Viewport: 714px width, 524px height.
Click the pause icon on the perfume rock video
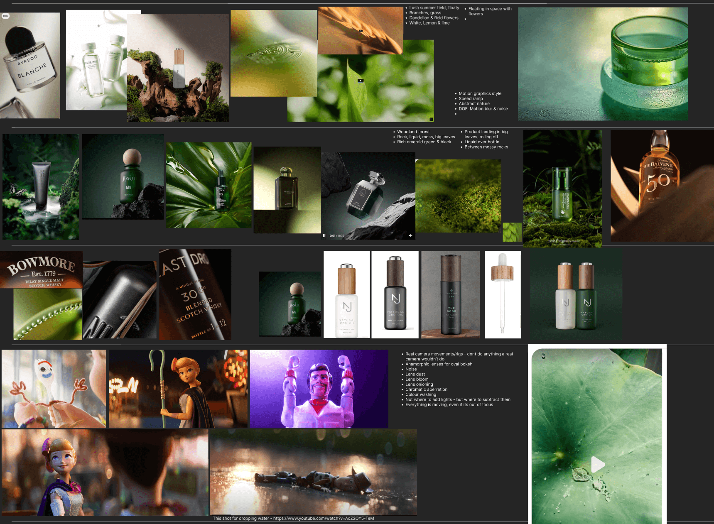coord(325,235)
